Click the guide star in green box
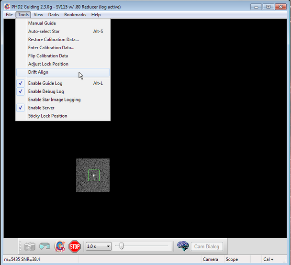 94,175
